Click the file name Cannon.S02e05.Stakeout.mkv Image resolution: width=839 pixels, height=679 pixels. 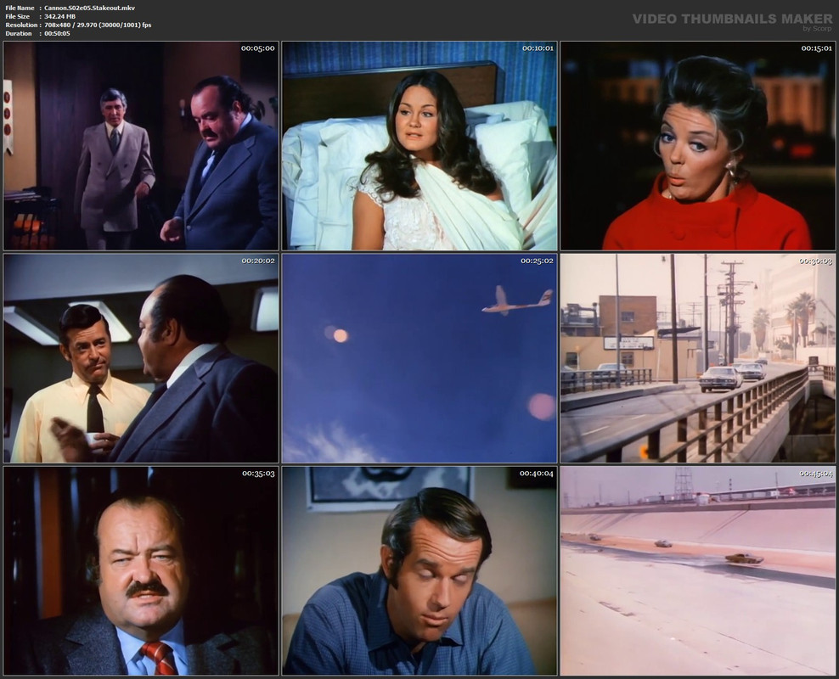click(90, 8)
